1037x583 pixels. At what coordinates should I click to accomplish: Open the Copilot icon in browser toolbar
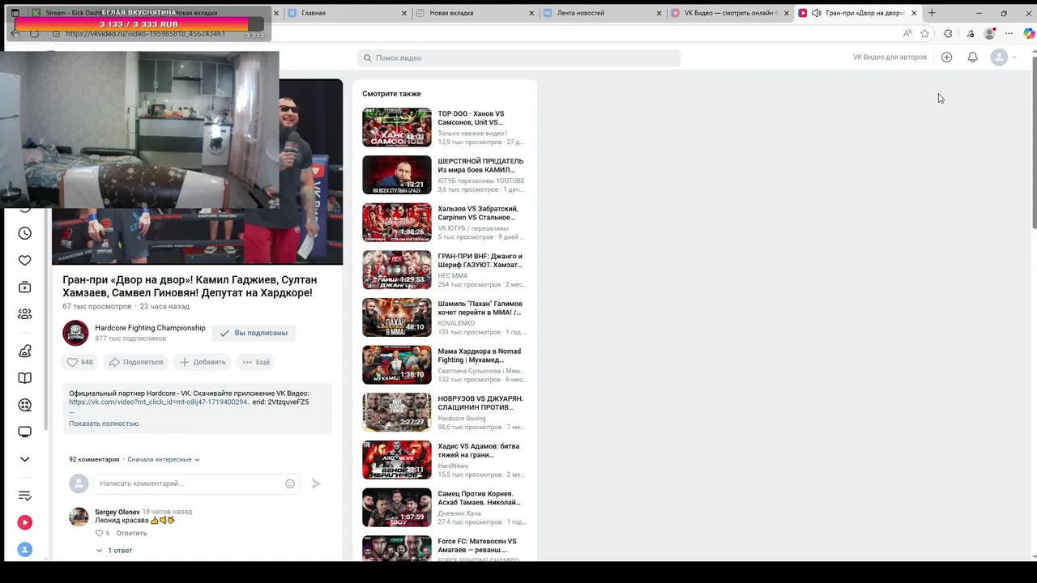tap(1030, 33)
